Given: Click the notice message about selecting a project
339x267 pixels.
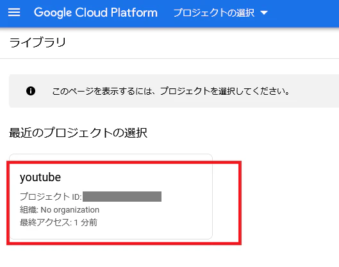Looking at the screenshot, I should point(171,91).
